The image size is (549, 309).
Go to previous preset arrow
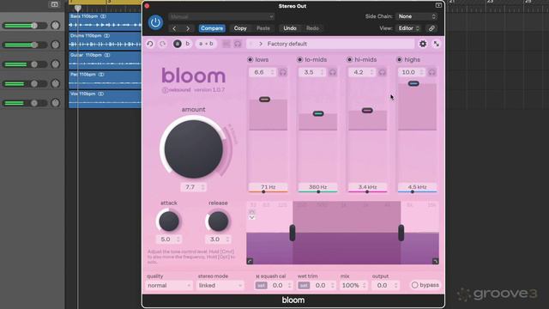click(x=174, y=28)
